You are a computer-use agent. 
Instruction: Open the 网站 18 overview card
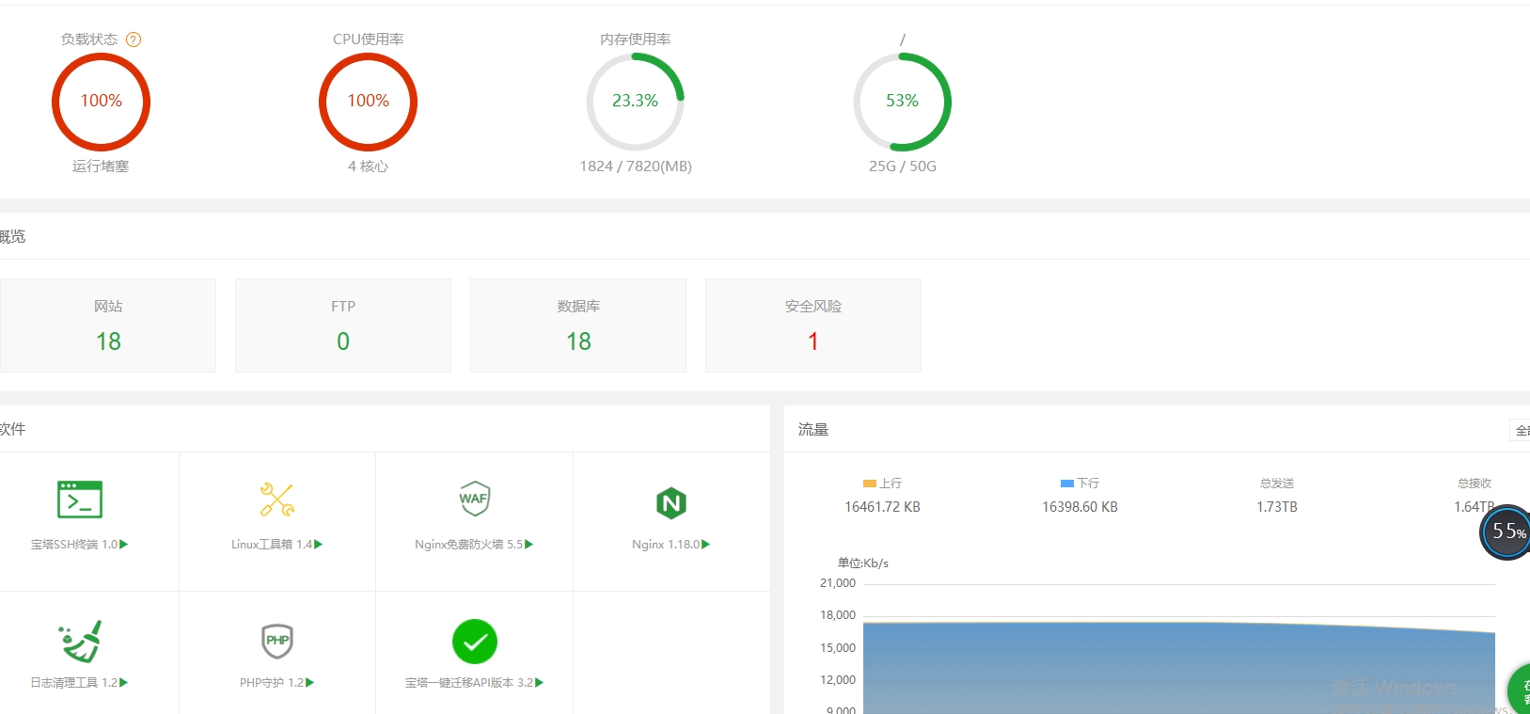coord(108,325)
